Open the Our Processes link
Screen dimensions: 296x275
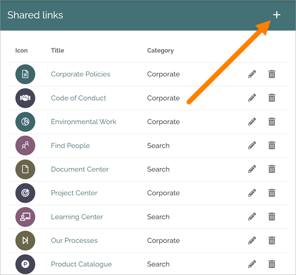point(74,241)
